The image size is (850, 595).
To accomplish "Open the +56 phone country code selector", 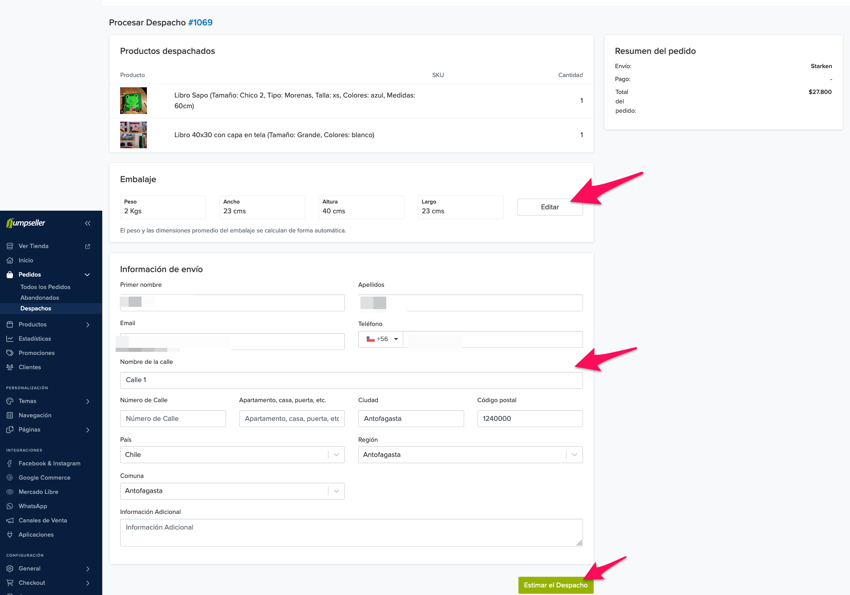I will 381,339.
